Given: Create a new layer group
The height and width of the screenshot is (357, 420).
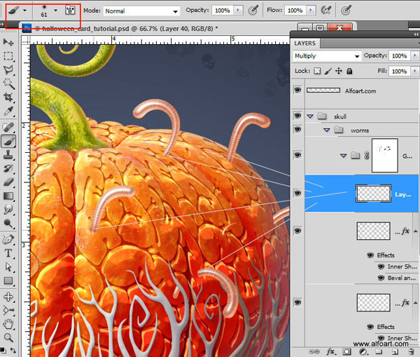Looking at the screenshot, I should (379, 351).
